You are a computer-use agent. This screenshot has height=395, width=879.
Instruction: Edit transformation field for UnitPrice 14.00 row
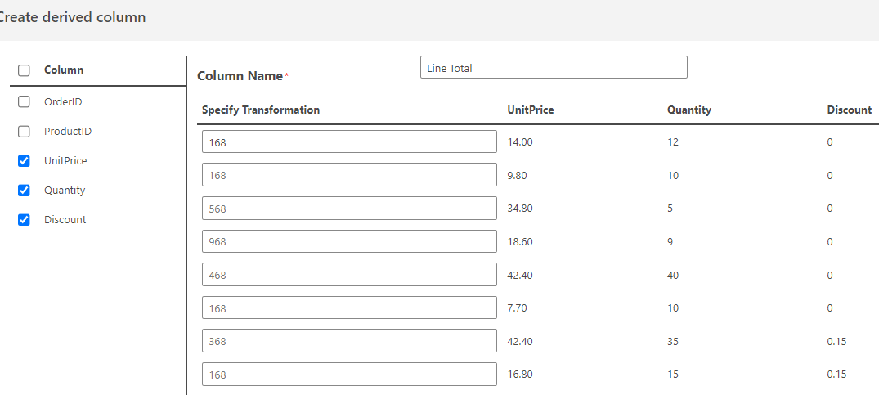point(349,142)
